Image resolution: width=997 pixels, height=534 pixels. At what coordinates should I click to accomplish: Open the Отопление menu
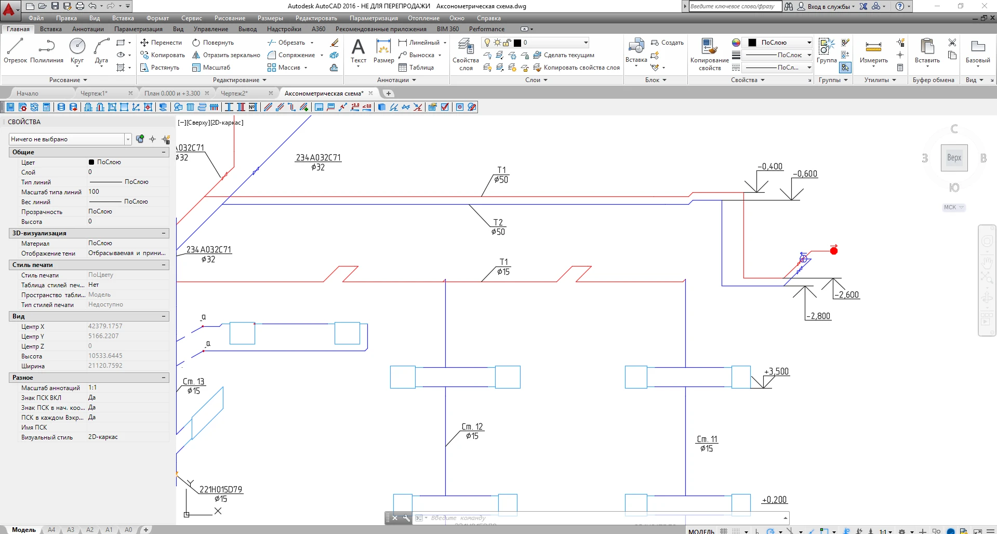(x=423, y=18)
